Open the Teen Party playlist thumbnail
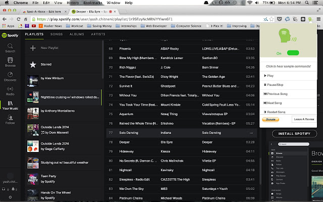The width and height of the screenshot is (323, 202). [33, 179]
